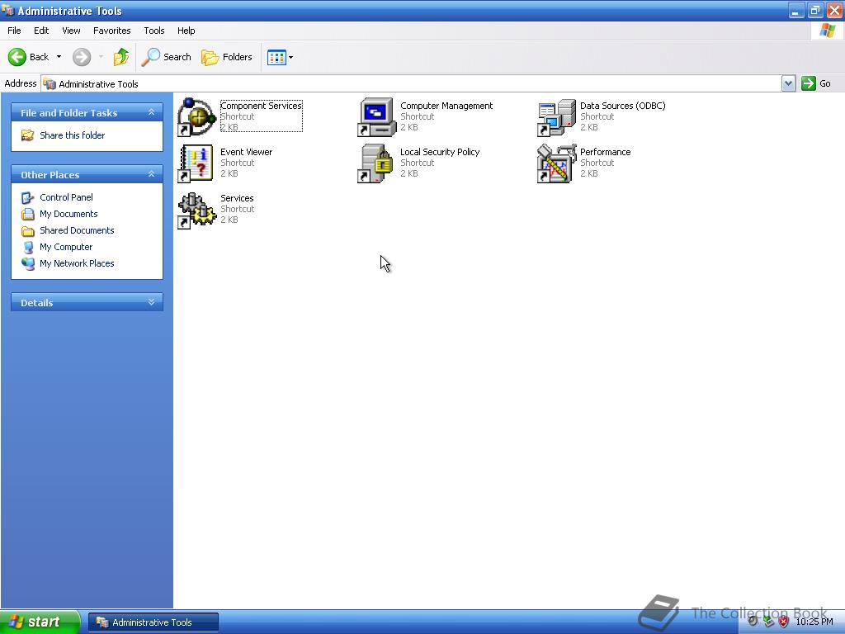Toggle the Folders pane button
The height and width of the screenshot is (634, 845).
click(226, 57)
